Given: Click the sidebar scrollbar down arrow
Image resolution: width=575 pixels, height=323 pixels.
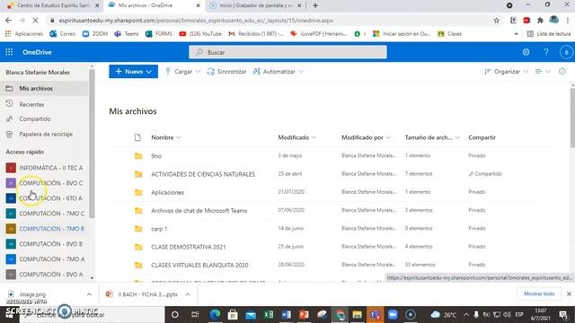Looking at the screenshot, I should 92,278.
